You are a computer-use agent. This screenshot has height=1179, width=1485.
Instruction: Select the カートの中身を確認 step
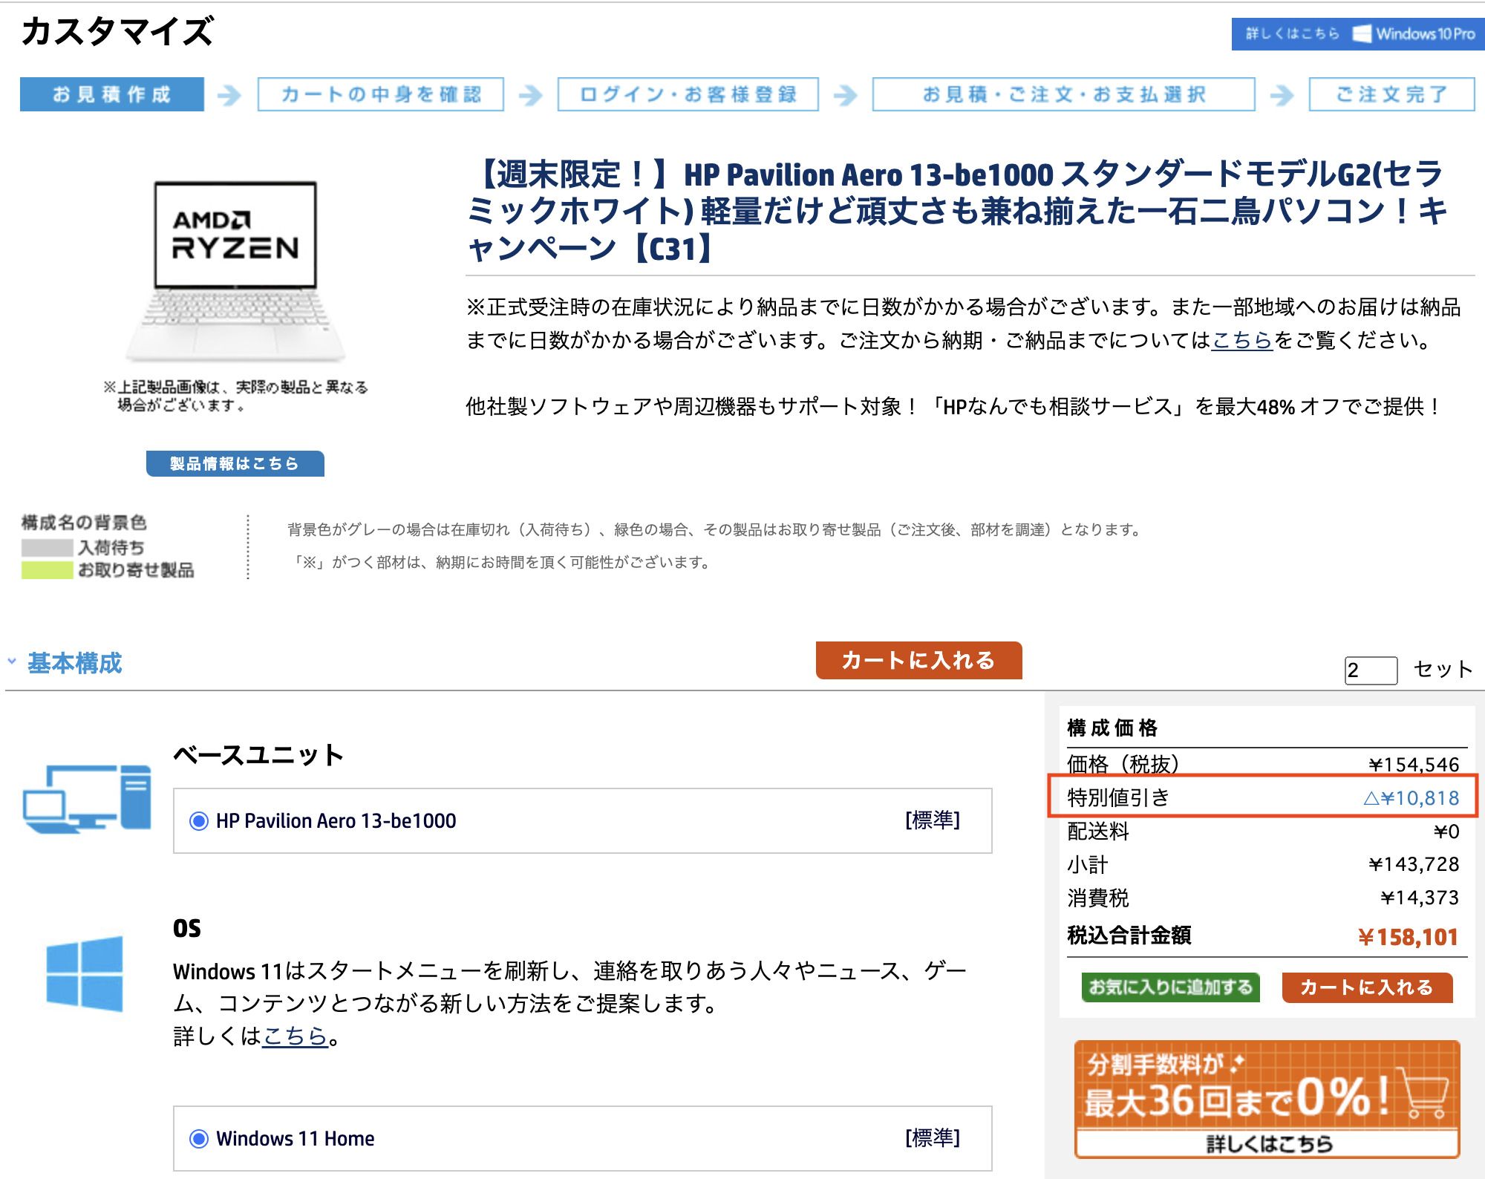(381, 94)
